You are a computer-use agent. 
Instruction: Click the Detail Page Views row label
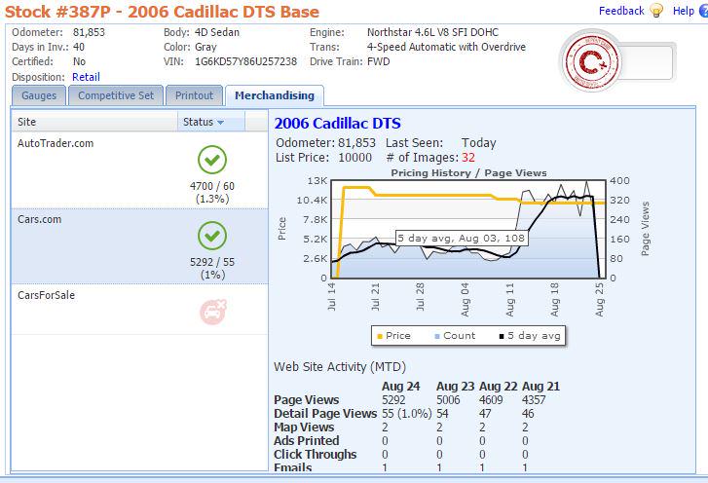(x=325, y=414)
